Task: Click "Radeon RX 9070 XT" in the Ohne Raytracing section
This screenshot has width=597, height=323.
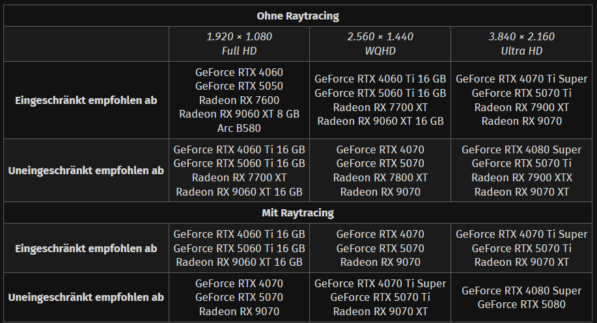Action: 521,192
